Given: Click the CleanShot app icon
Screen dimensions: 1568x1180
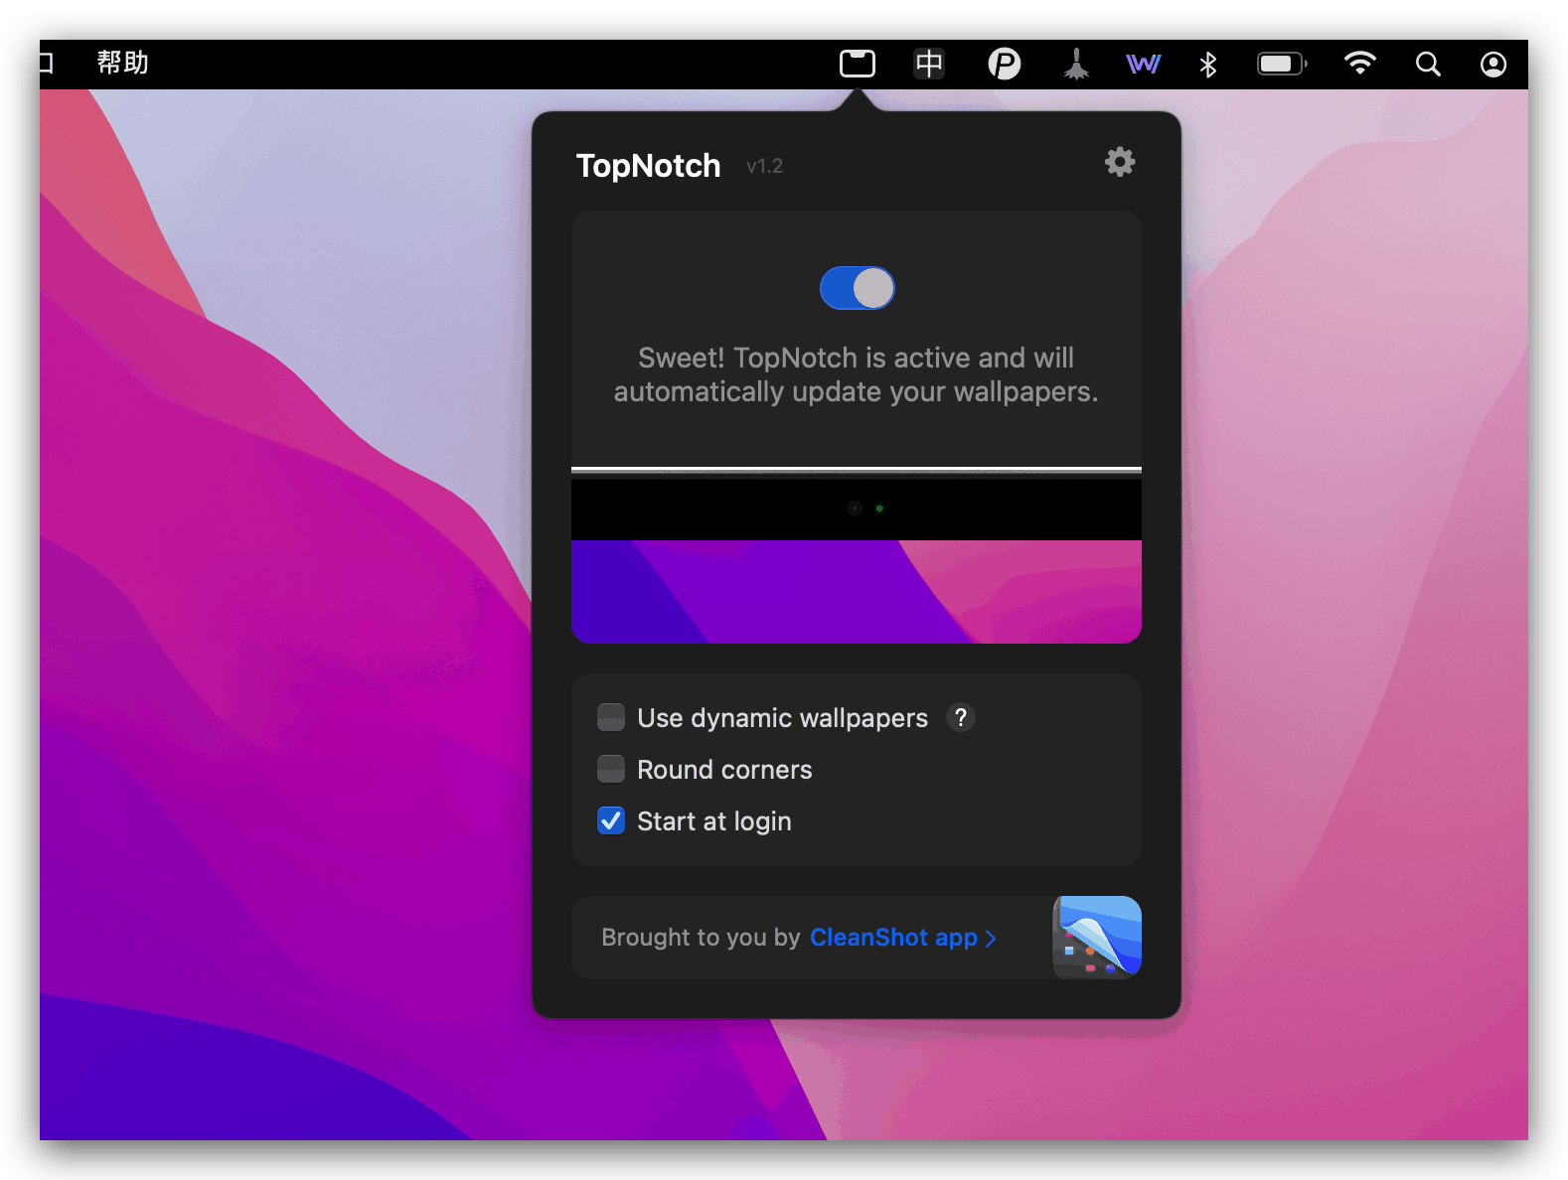Looking at the screenshot, I should [1097, 938].
